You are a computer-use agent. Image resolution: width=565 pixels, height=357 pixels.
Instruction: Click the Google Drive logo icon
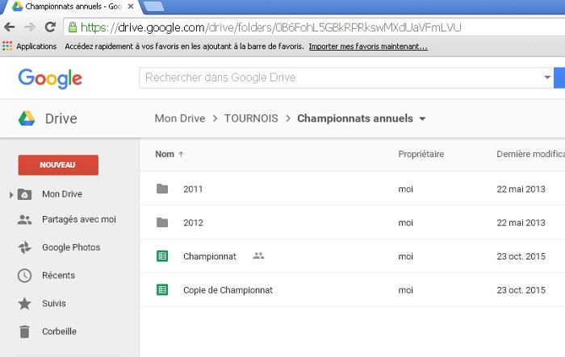pos(27,118)
